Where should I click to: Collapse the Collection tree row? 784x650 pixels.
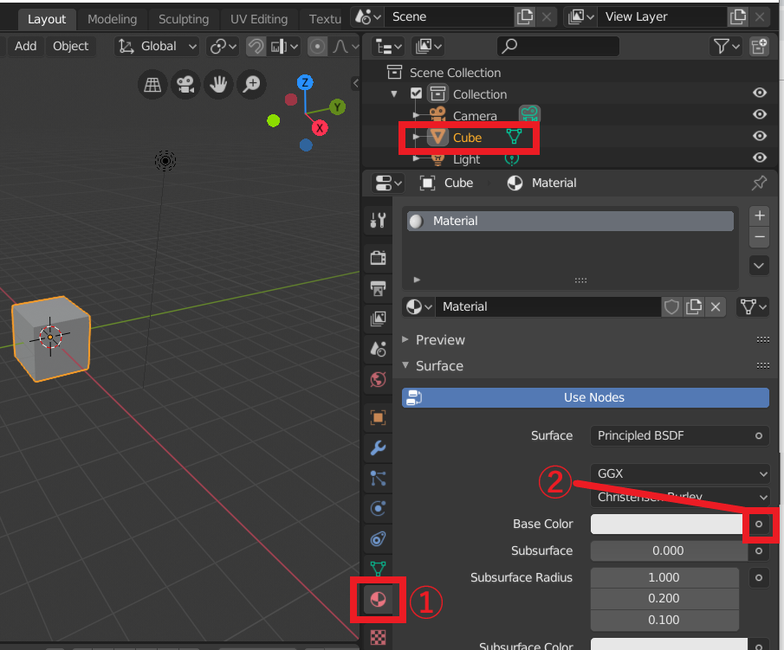[394, 94]
